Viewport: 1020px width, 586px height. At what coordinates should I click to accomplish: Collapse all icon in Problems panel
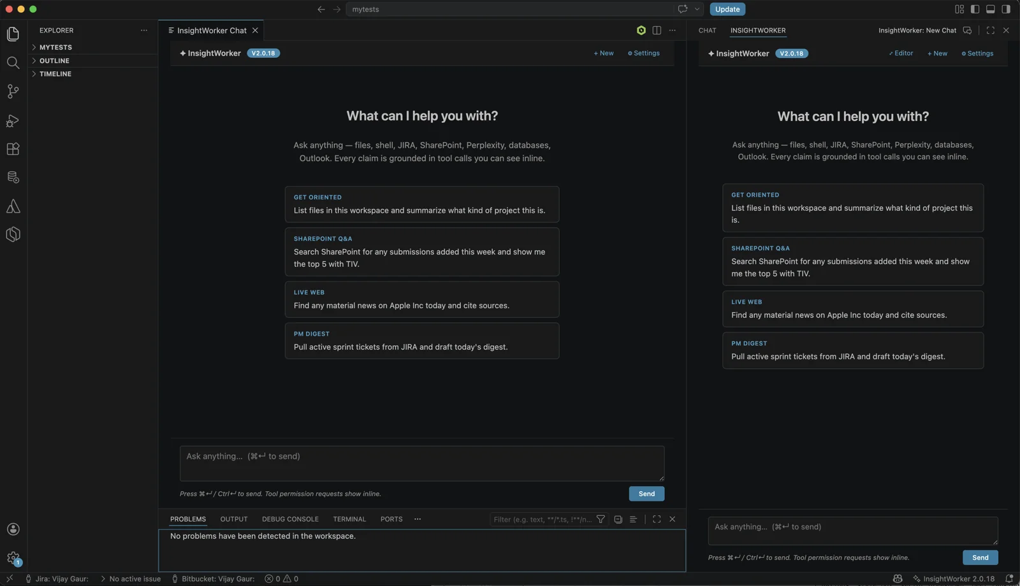tap(618, 519)
